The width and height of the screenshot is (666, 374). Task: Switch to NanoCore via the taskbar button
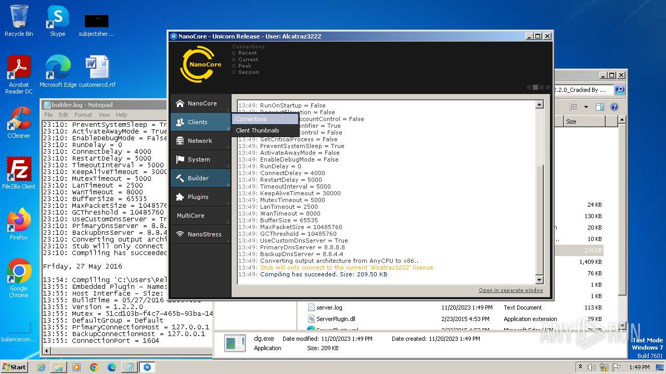pos(147,367)
